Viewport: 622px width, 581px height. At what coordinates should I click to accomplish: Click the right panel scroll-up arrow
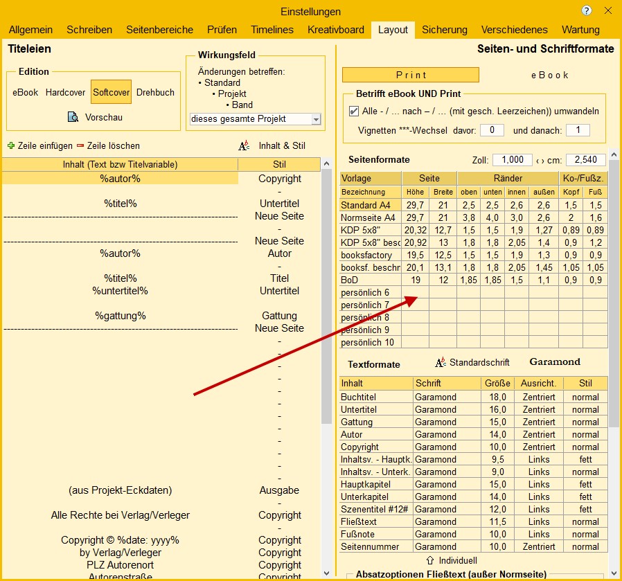[x=614, y=154]
